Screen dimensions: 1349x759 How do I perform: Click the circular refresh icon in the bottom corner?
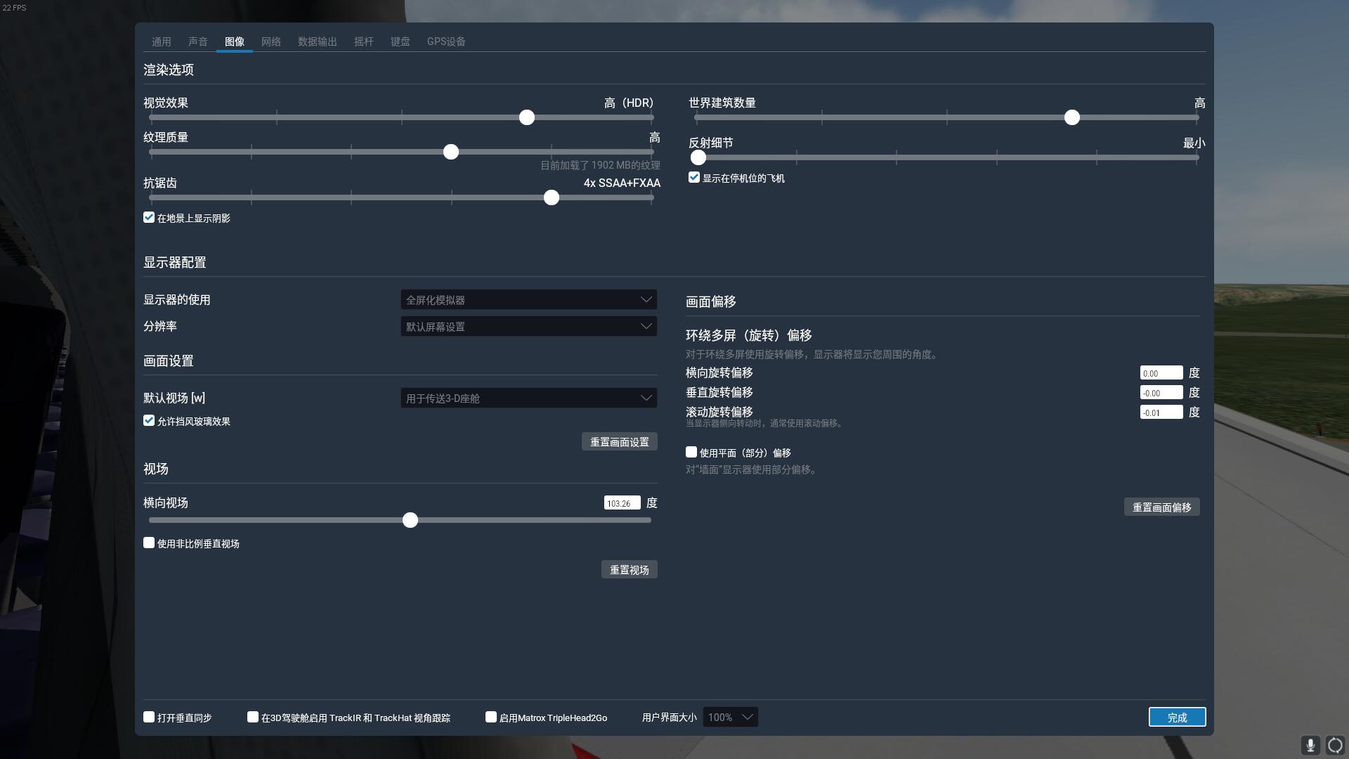pos(1335,745)
